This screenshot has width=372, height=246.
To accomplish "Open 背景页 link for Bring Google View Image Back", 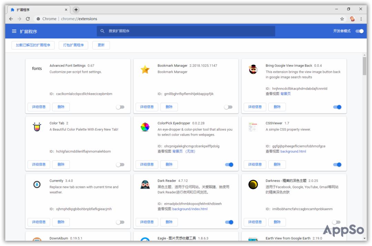I will point(286,94).
